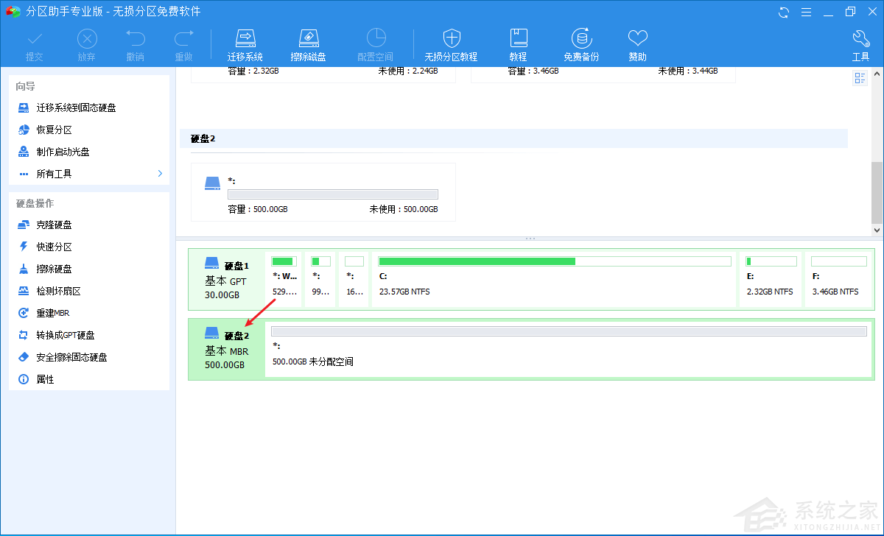Select the 硬盘2 unallocated card in upper pane

(323, 192)
